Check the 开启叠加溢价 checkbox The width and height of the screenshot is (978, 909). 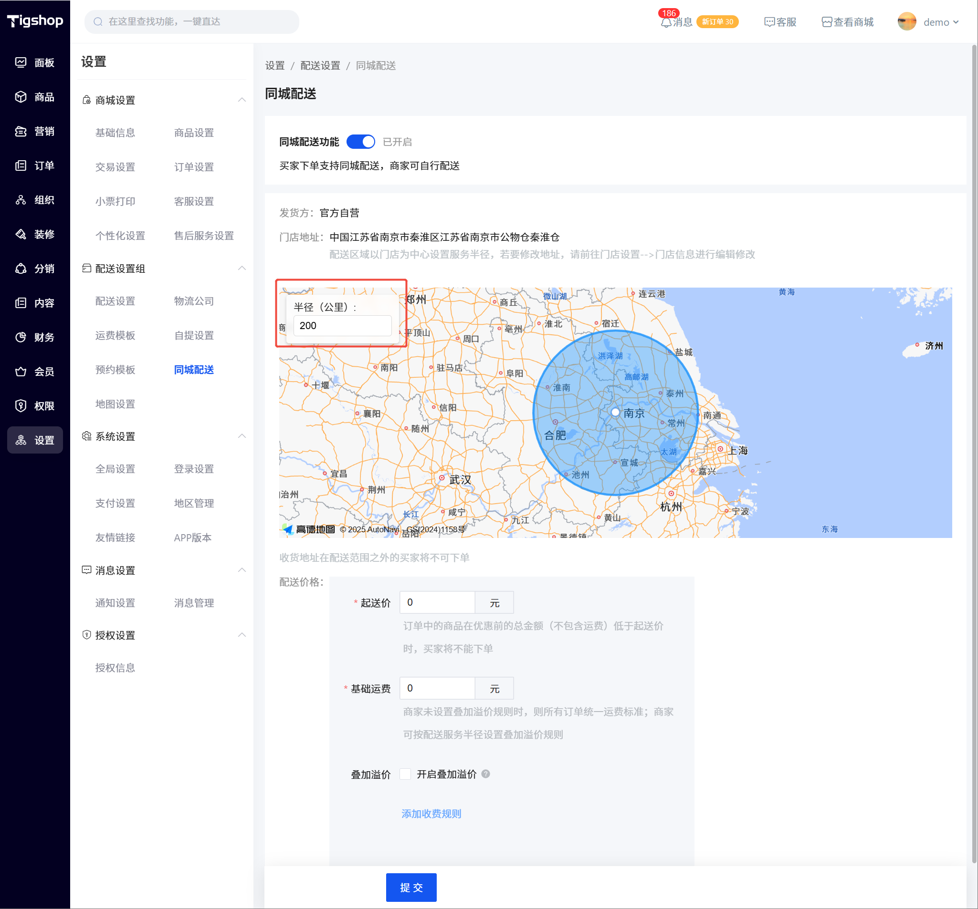405,774
